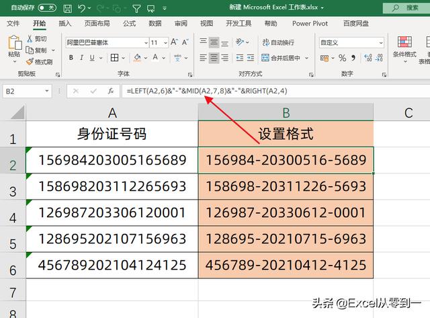430x318 pixels.
Task: Switch to the 页面布局 ribbon tab
Action: point(97,24)
